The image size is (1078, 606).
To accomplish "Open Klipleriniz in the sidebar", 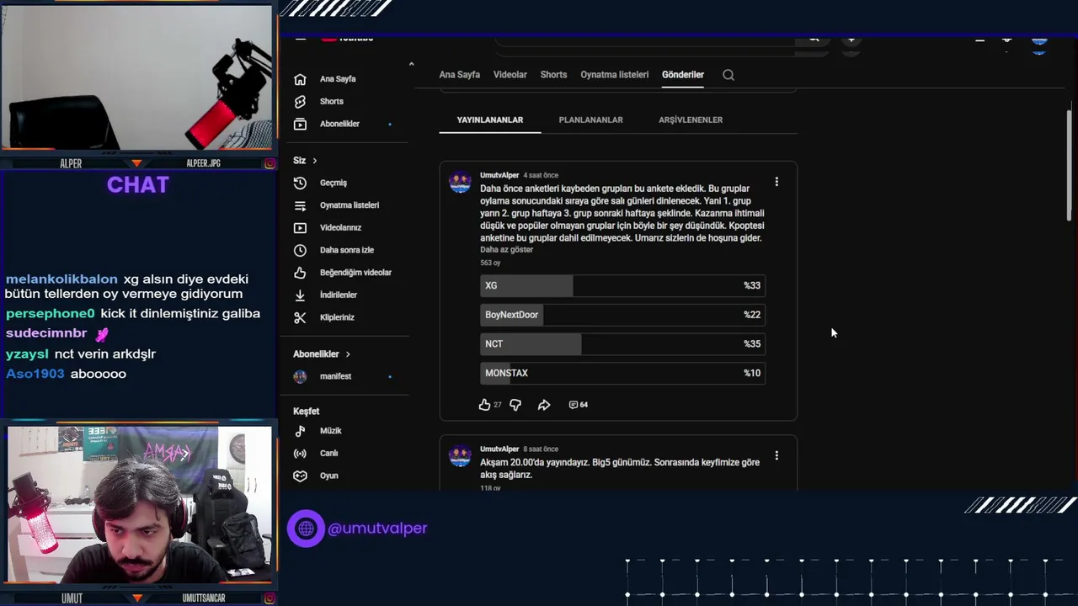I will tap(337, 317).
